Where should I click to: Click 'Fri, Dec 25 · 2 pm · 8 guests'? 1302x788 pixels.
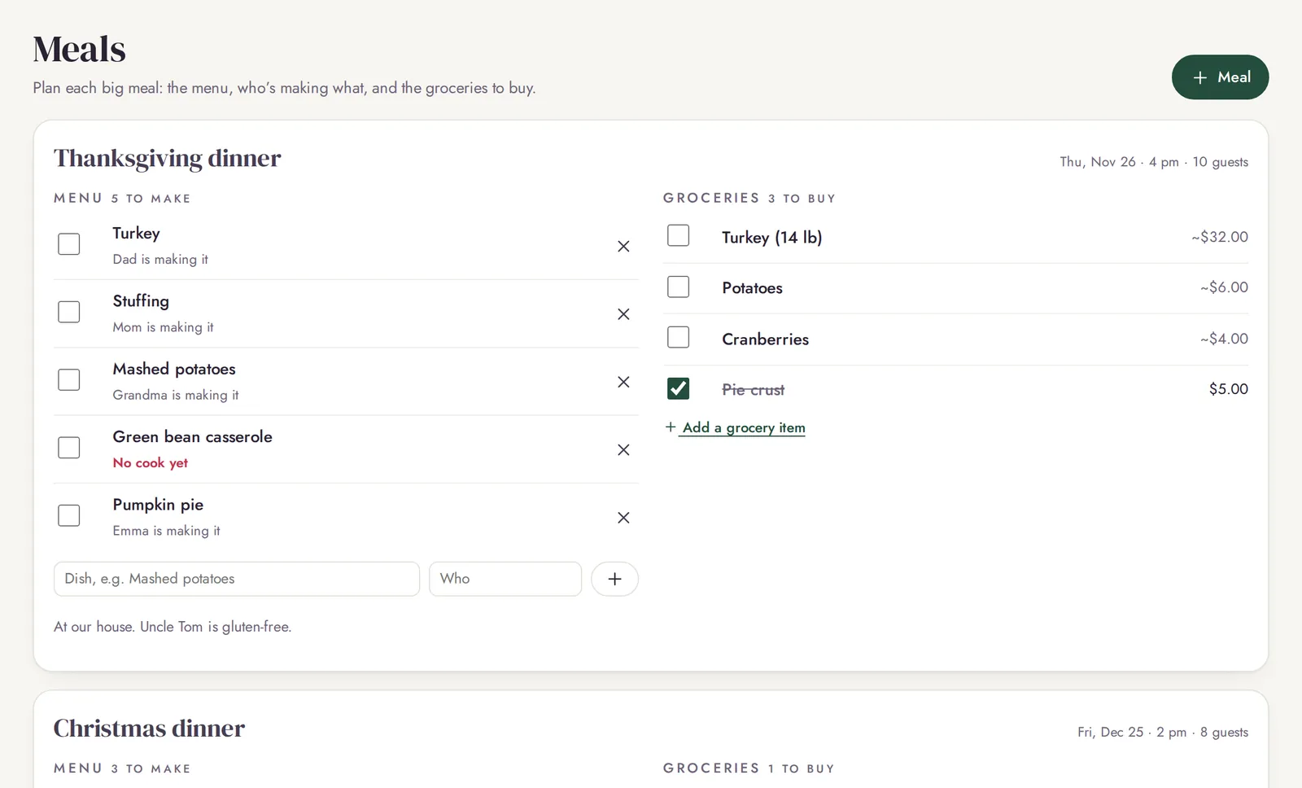(1163, 732)
